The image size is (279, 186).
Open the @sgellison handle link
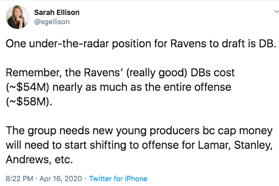[x=52, y=22]
